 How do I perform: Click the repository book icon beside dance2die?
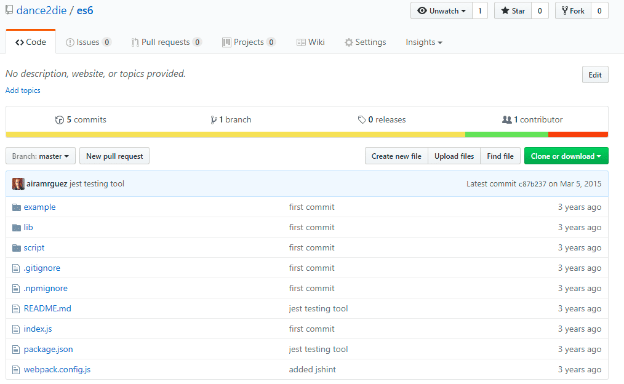9,10
